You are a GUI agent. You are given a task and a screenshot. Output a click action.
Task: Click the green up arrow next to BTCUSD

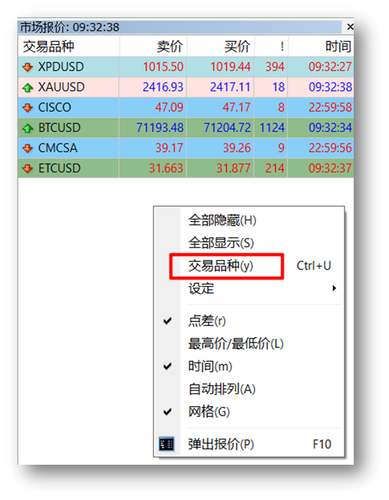(x=28, y=128)
